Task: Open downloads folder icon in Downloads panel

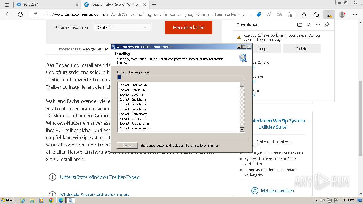Action: pyautogui.click(x=300, y=25)
